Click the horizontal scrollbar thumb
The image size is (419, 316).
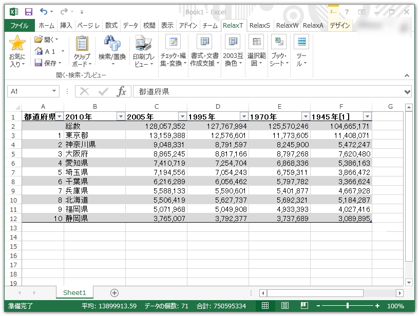(x=315, y=293)
